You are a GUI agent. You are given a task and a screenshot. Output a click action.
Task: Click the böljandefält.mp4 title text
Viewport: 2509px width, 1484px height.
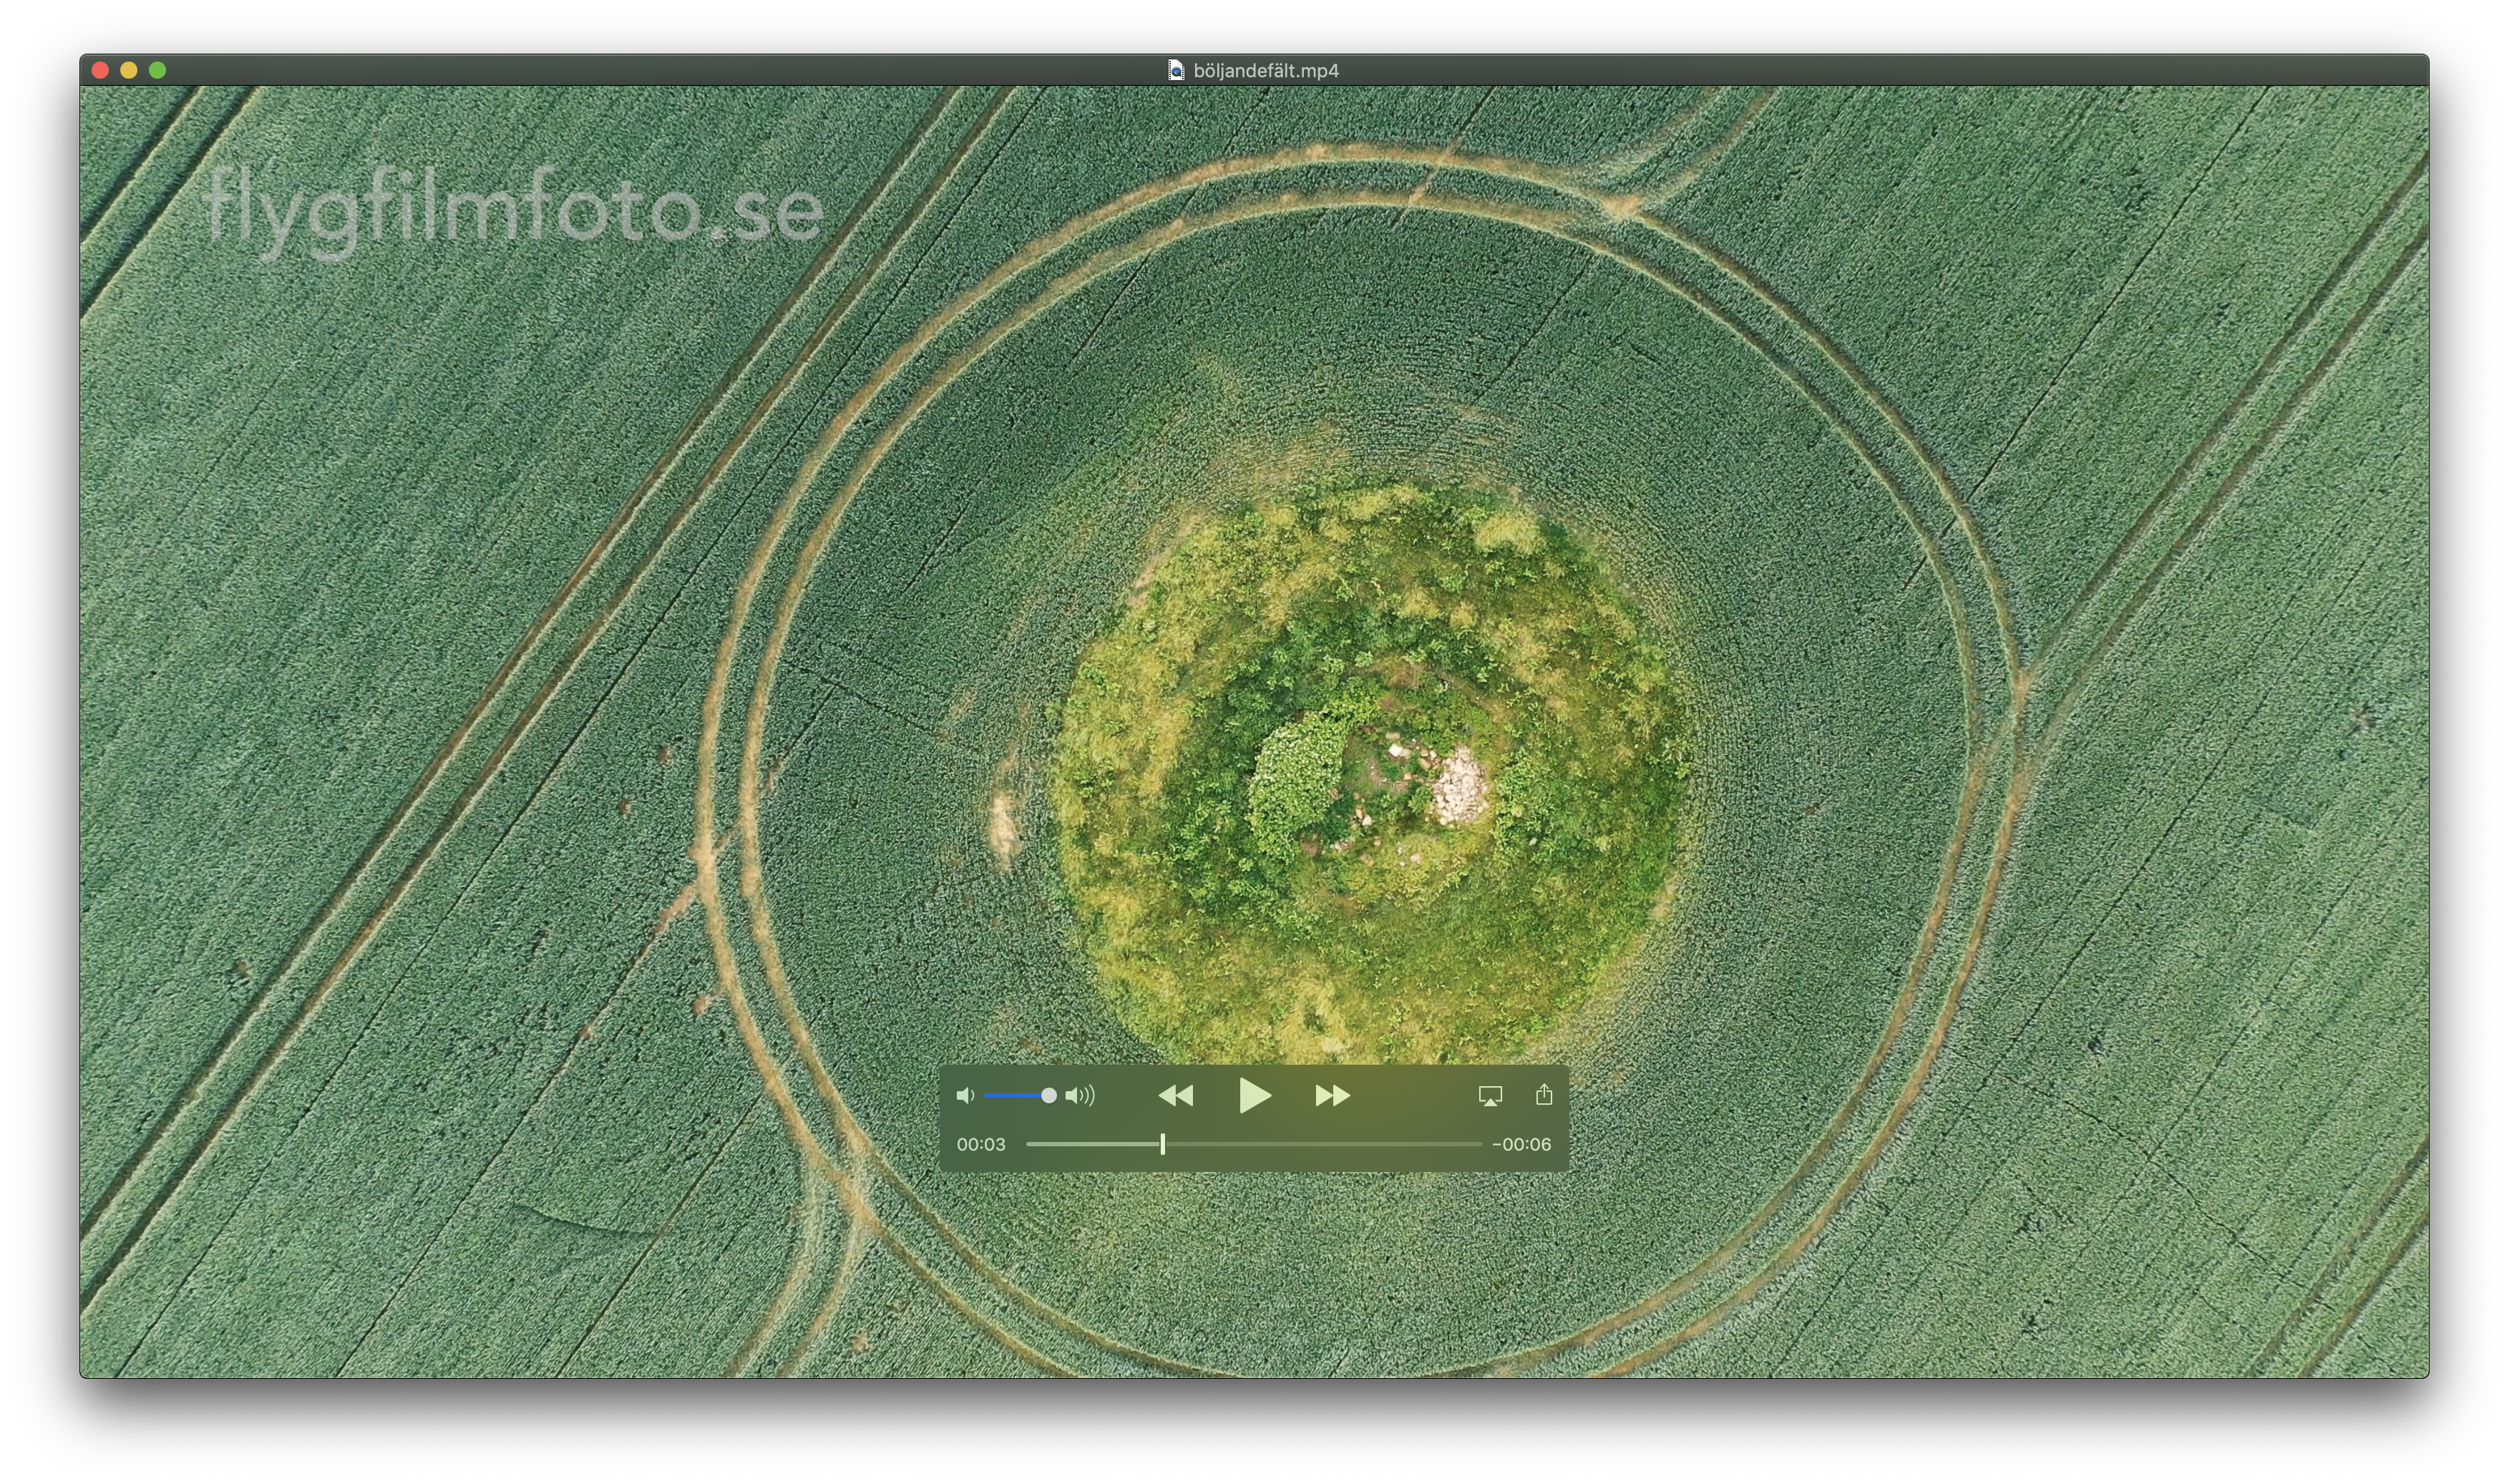click(1266, 71)
